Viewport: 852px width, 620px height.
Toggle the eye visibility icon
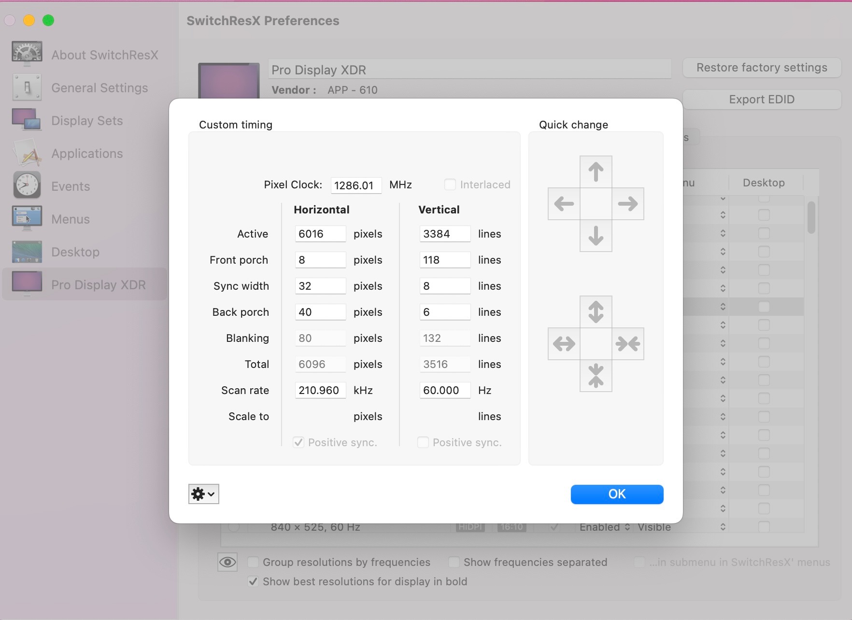click(x=227, y=562)
